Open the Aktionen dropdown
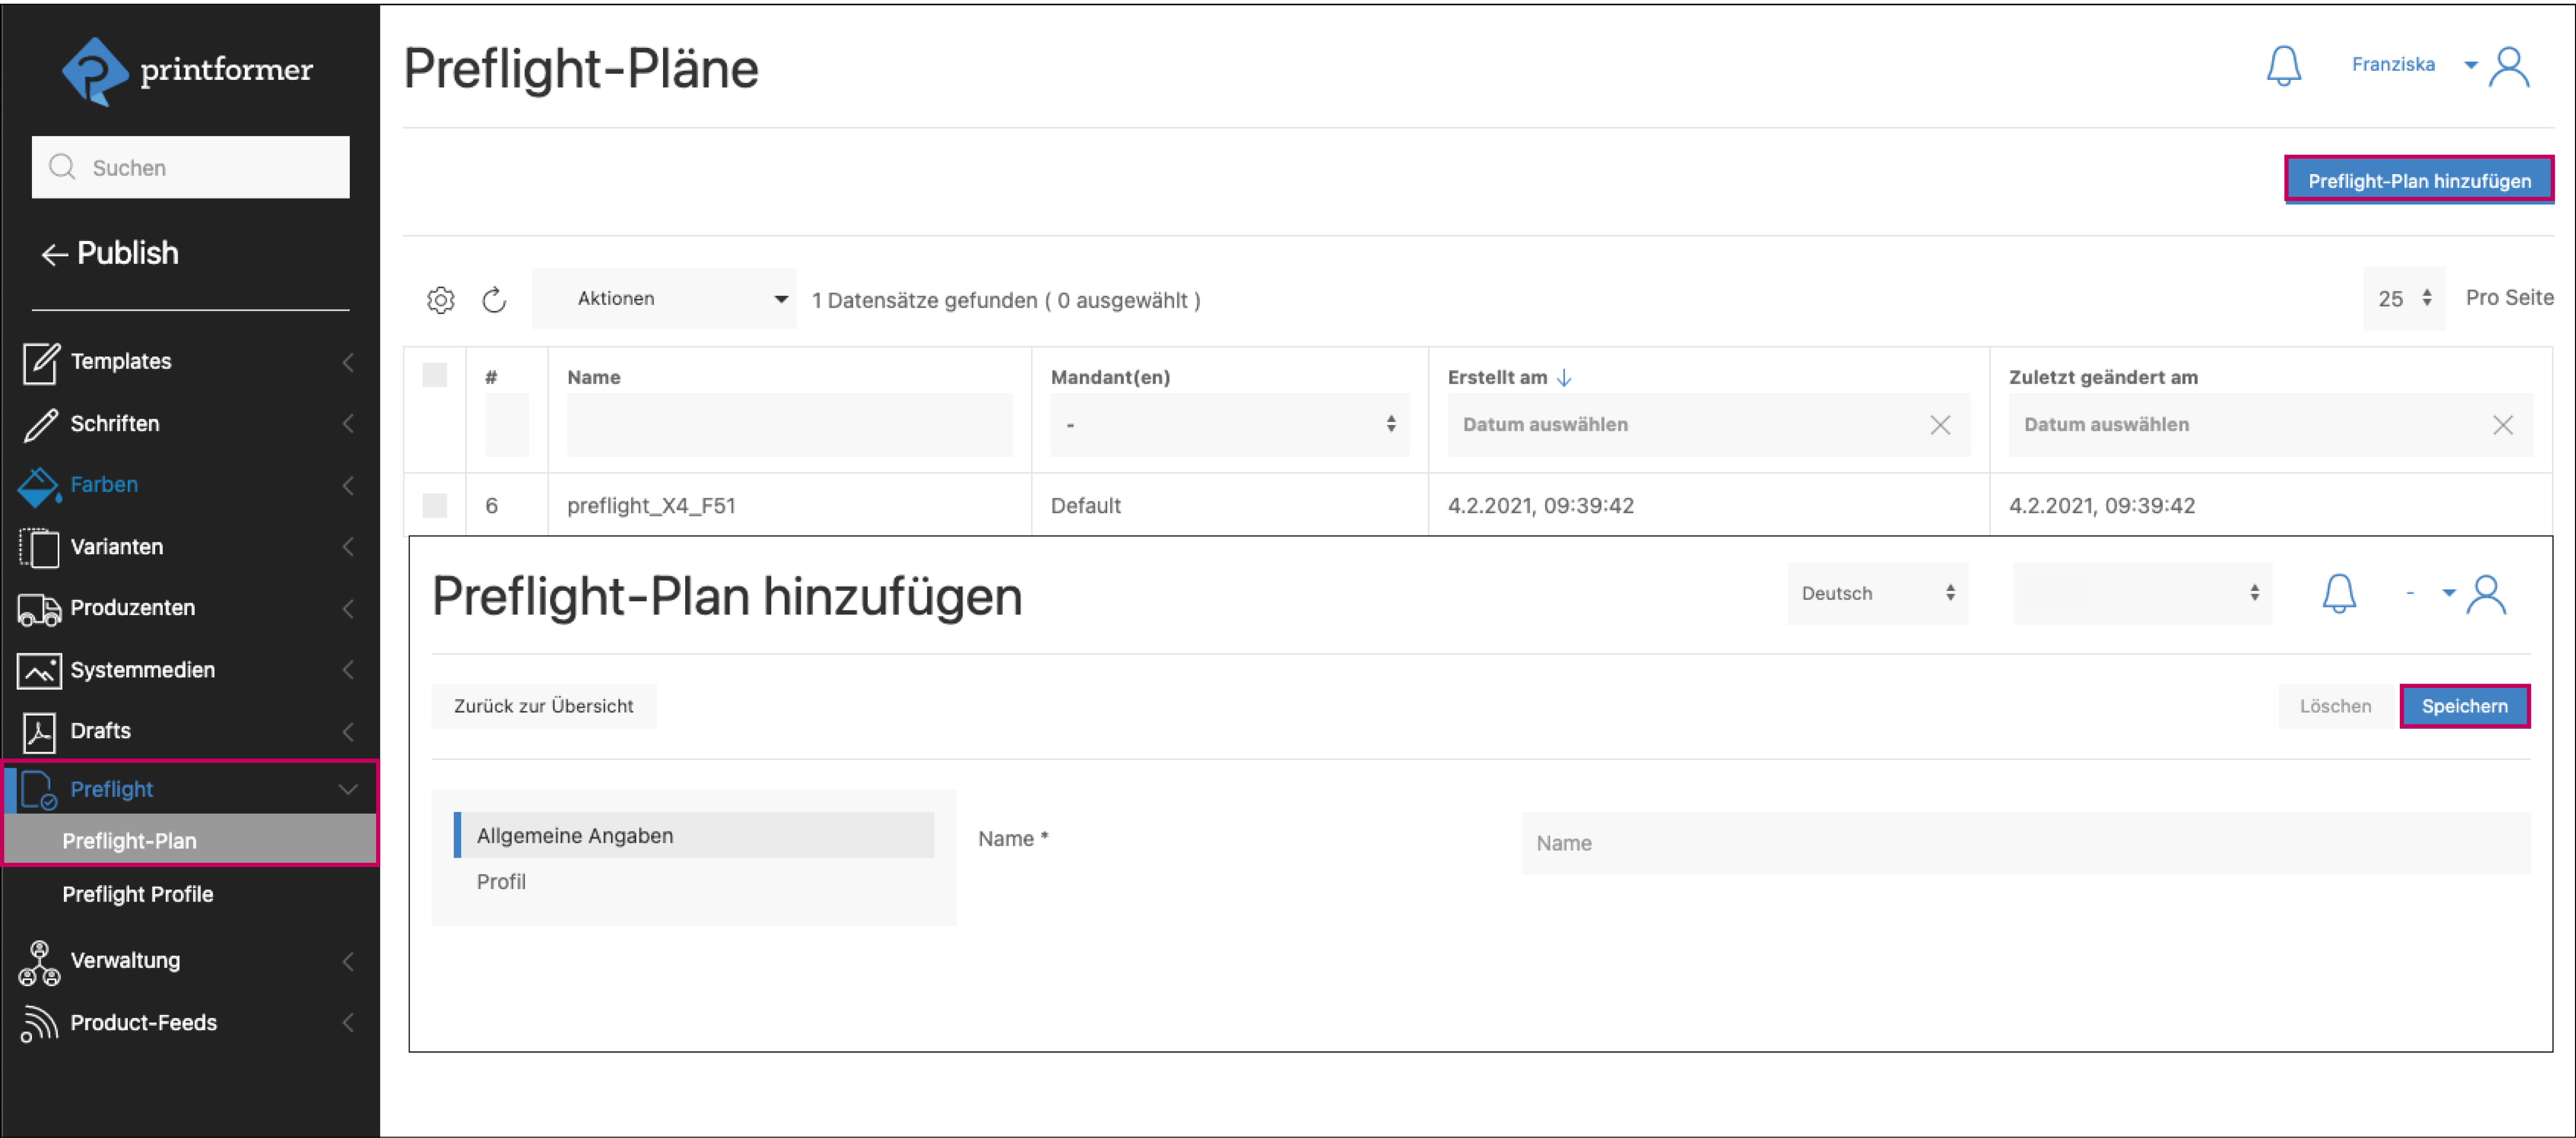 [663, 299]
